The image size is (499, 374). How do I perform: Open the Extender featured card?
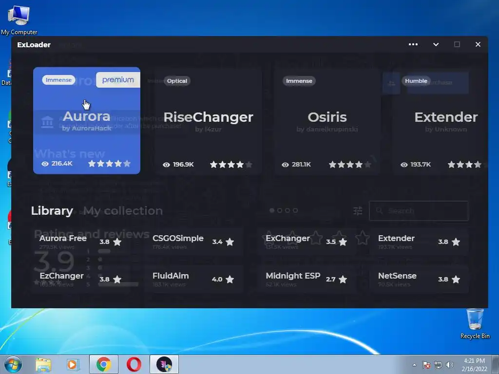point(440,121)
